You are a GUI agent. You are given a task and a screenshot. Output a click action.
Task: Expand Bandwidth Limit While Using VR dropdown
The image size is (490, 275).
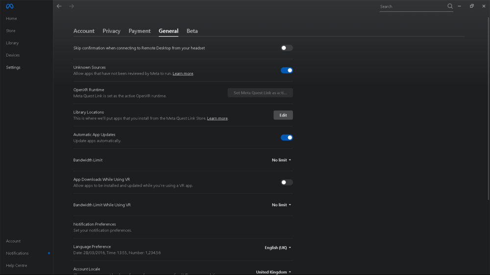point(282,205)
